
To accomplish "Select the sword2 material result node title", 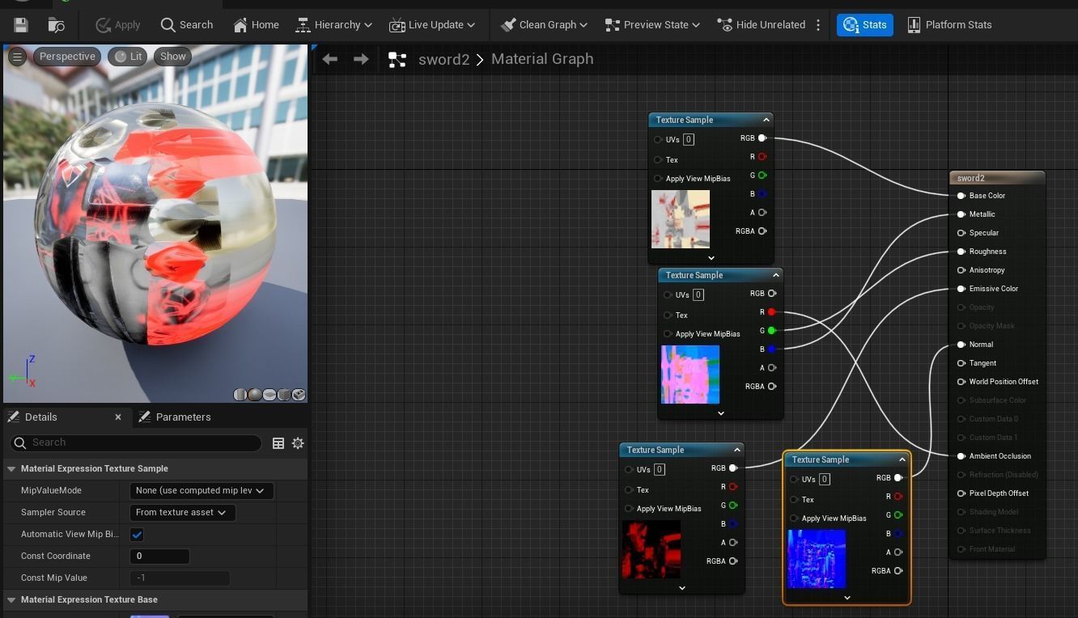I will click(997, 178).
